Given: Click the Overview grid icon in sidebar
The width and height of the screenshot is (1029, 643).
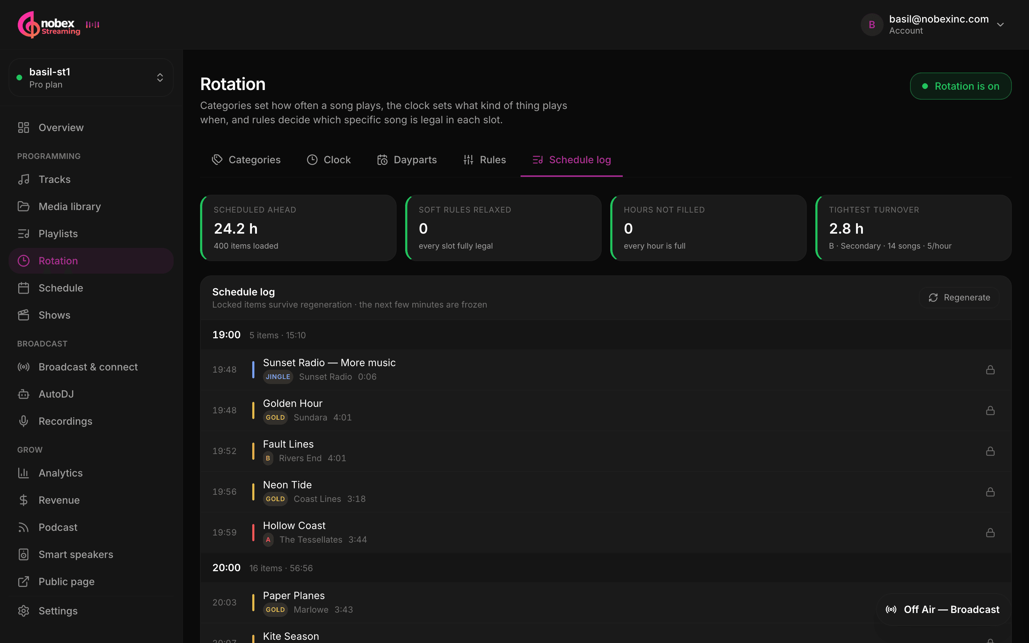Looking at the screenshot, I should (23, 128).
